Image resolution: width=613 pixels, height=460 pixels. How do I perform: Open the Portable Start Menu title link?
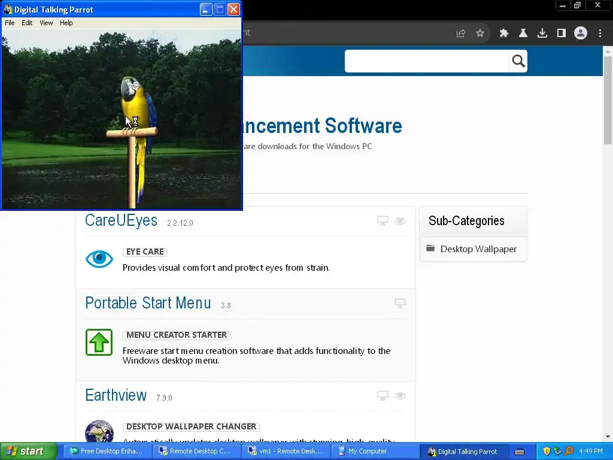tap(148, 303)
